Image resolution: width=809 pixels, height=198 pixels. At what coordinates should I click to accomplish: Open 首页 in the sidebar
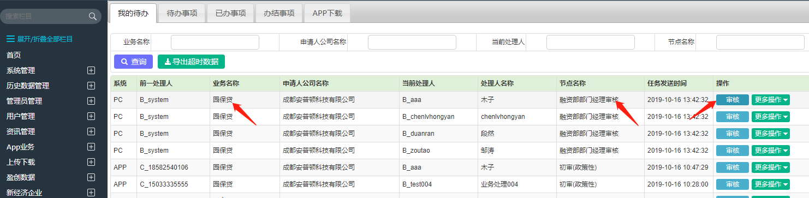[x=14, y=55]
